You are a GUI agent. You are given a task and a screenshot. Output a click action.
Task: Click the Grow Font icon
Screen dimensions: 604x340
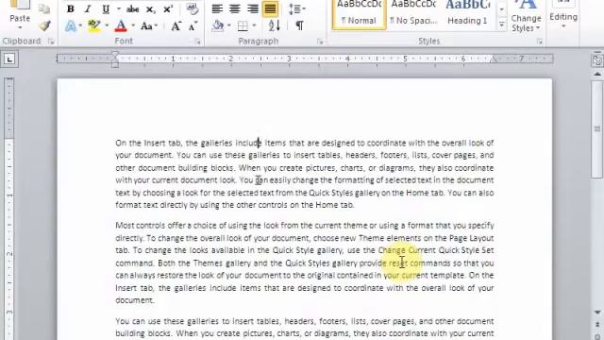coord(176,26)
